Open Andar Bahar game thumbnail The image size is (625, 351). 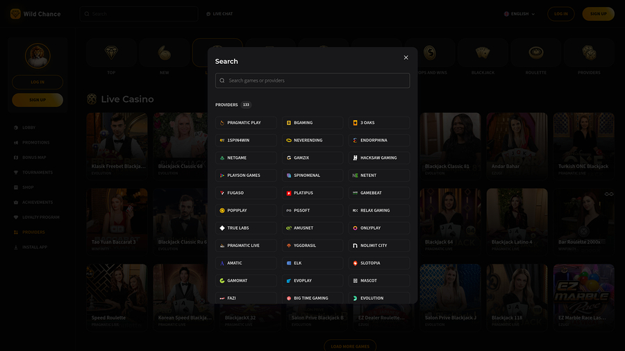(x=517, y=146)
